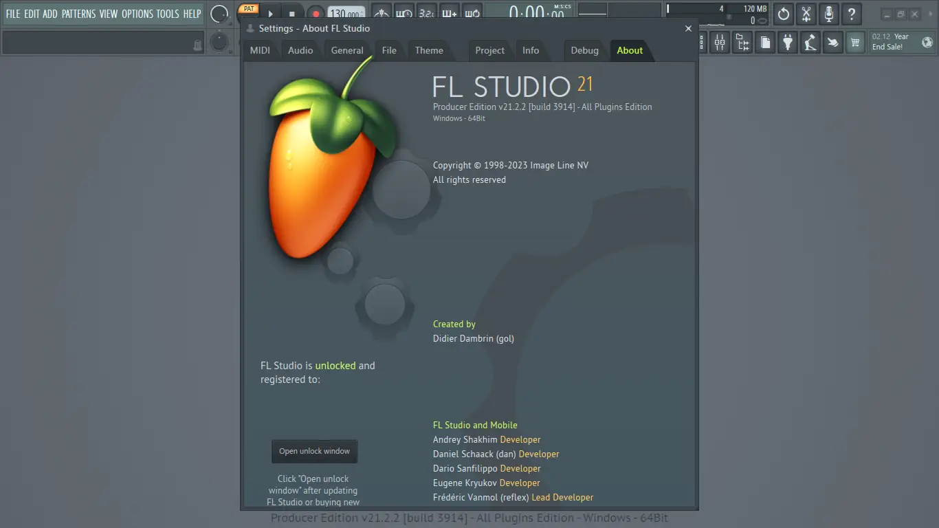
Task: Click the "Eugene Kryukov" credit line
Action: 487,483
